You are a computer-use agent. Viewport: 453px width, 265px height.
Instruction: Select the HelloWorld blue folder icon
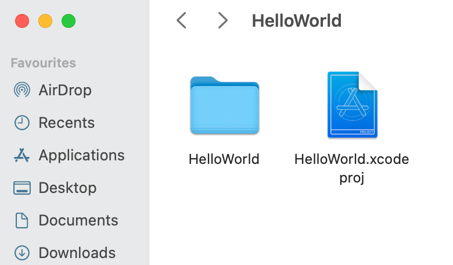coord(225,105)
